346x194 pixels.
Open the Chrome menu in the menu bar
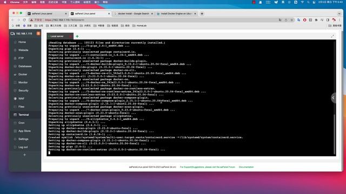click(15, 2)
